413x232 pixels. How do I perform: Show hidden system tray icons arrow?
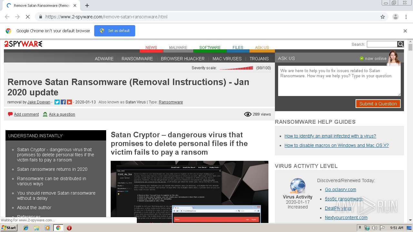pos(360,228)
